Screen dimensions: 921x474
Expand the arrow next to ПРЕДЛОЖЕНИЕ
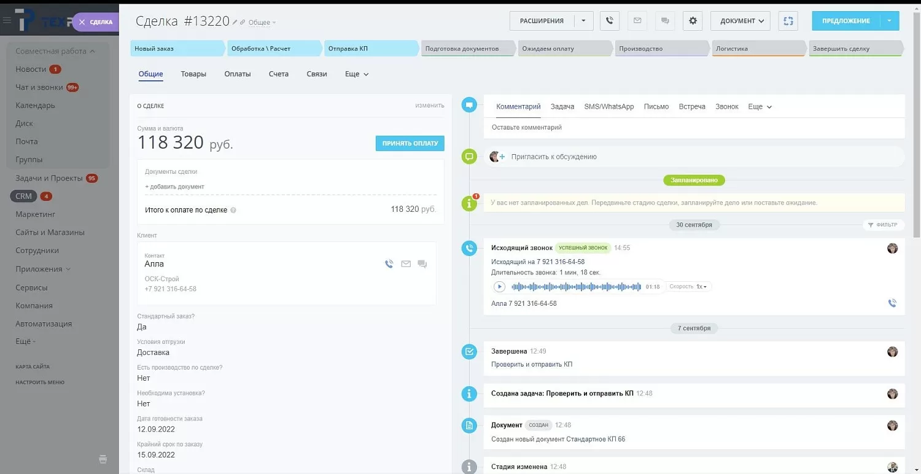click(x=889, y=20)
